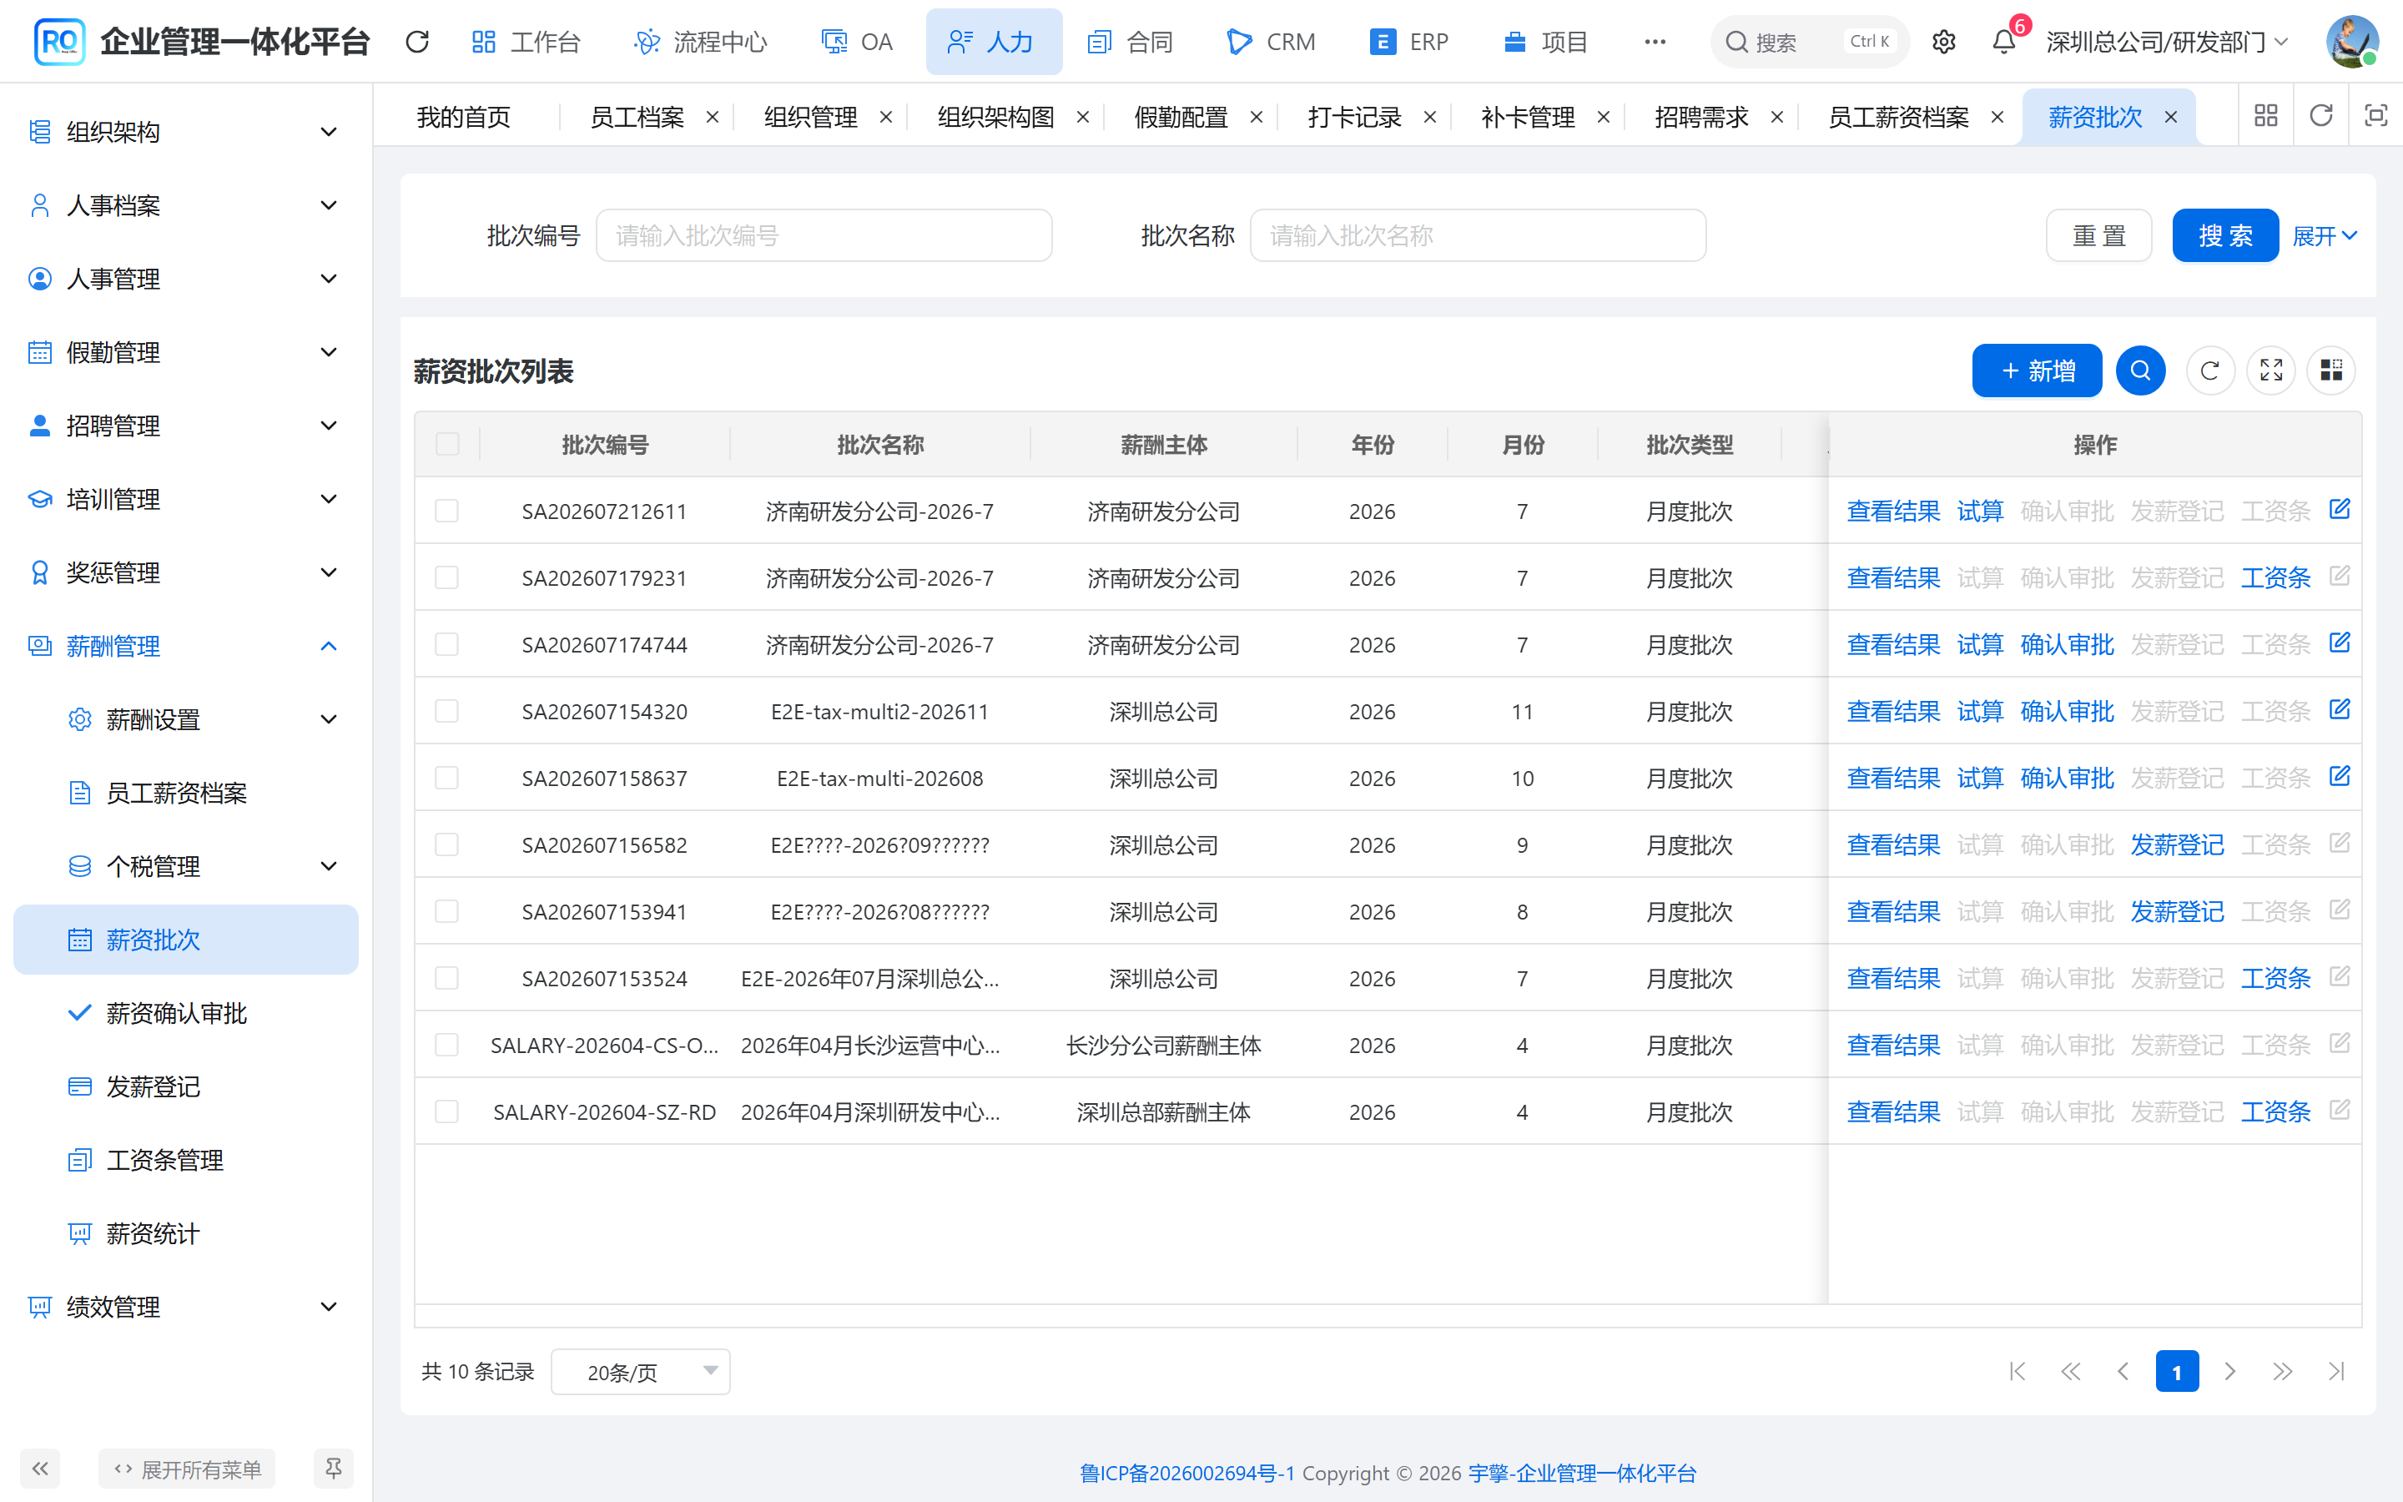Open 流程中心 top module
The width and height of the screenshot is (2403, 1502).
pos(700,42)
